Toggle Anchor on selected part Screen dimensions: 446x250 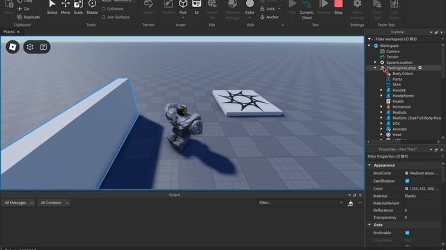[x=269, y=17]
